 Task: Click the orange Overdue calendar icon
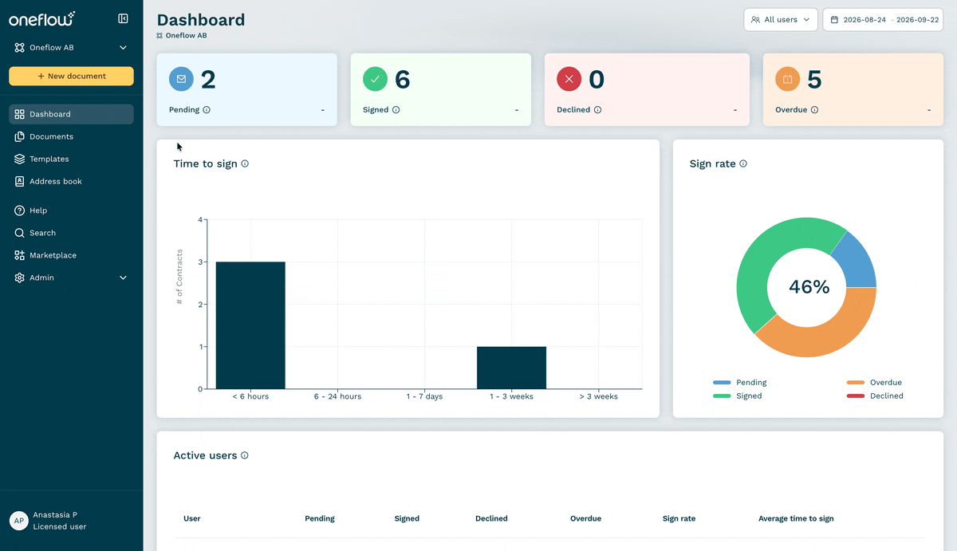pyautogui.click(x=787, y=79)
